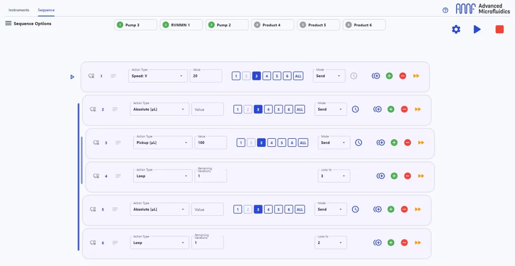Click fast-forward icon on step 3
Viewport: 515px width, 266px height.
[421, 142]
